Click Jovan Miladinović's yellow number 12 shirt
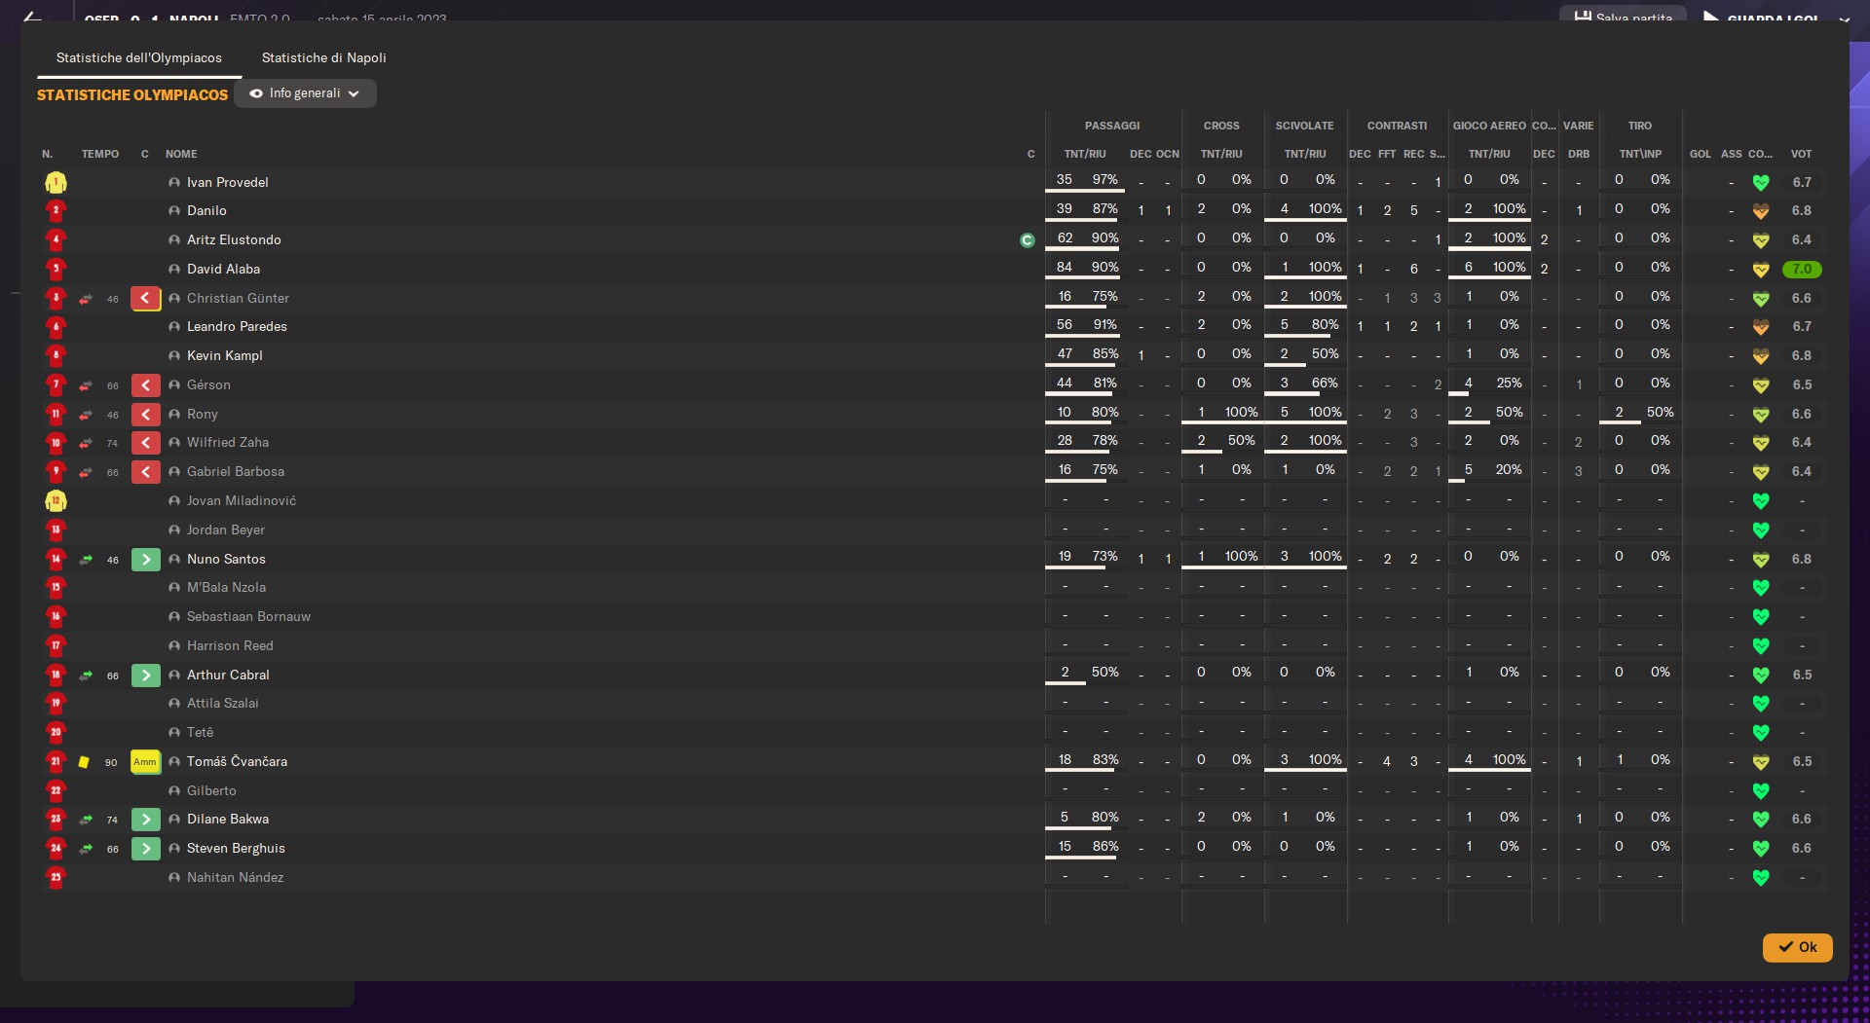 [x=56, y=500]
